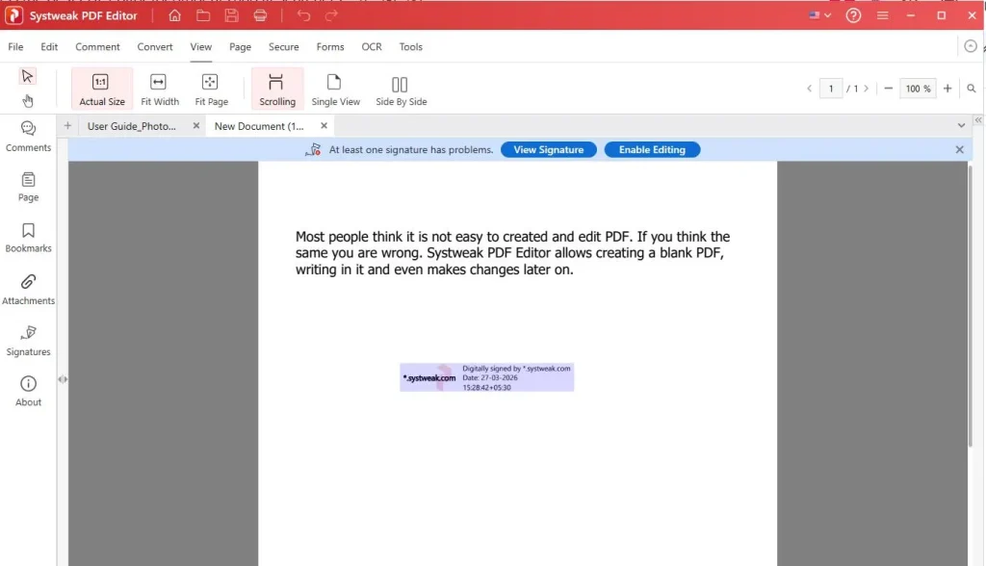Open the About panel
The height and width of the screenshot is (566, 986).
click(28, 391)
